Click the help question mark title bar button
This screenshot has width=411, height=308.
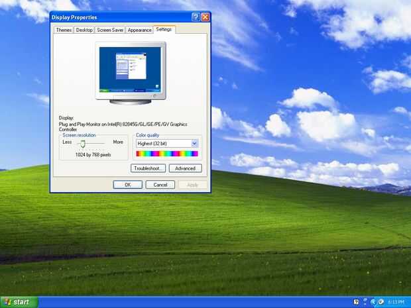[x=196, y=17]
